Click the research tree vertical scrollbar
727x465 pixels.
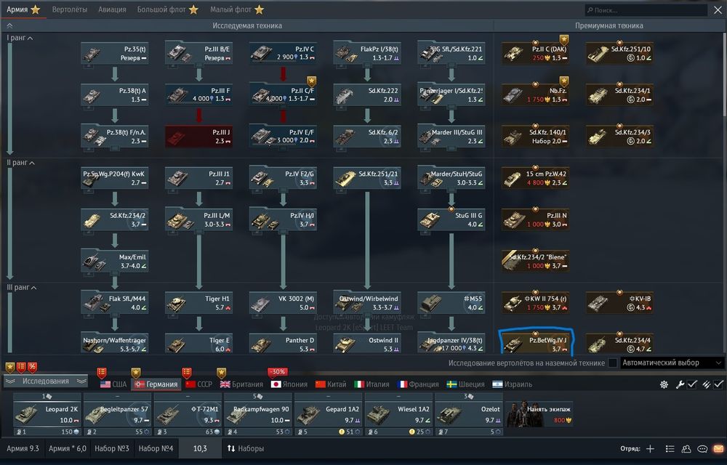pos(725,74)
